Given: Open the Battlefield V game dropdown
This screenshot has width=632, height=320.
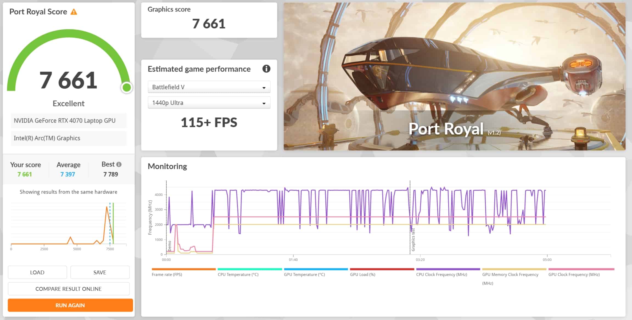Looking at the screenshot, I should pyautogui.click(x=209, y=87).
